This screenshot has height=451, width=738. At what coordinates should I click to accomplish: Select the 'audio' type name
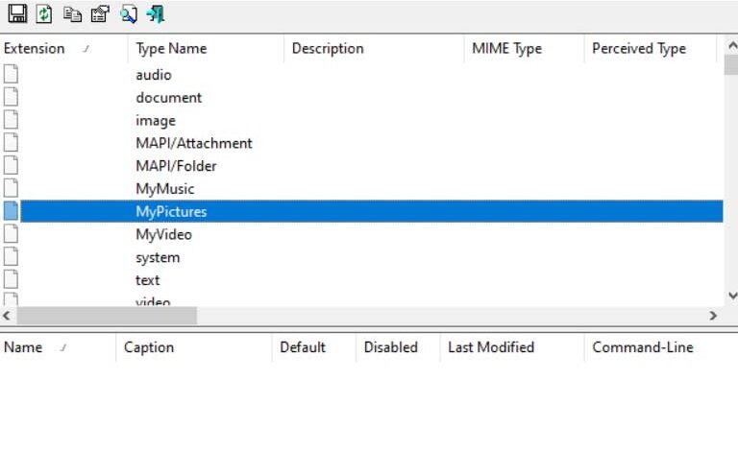[154, 75]
